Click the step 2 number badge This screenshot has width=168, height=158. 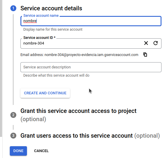pyautogui.click(x=13, y=115)
